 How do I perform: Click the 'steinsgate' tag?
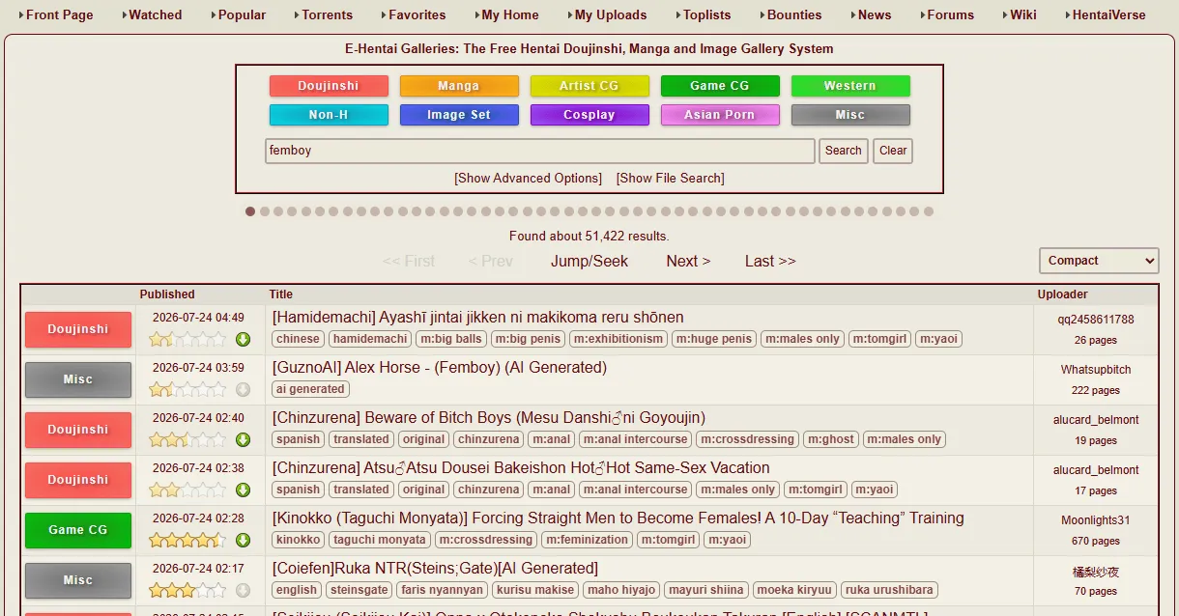[359, 590]
